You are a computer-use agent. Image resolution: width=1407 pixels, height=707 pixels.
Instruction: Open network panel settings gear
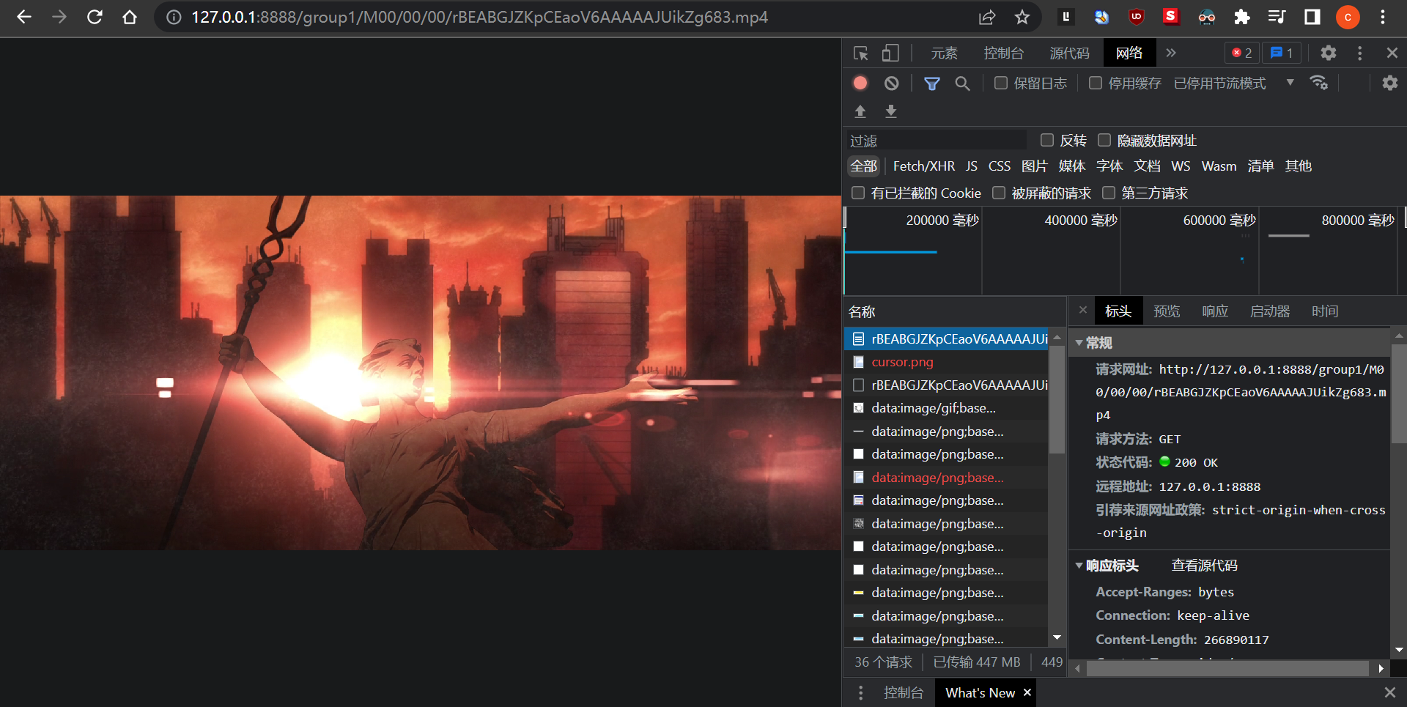1390,83
